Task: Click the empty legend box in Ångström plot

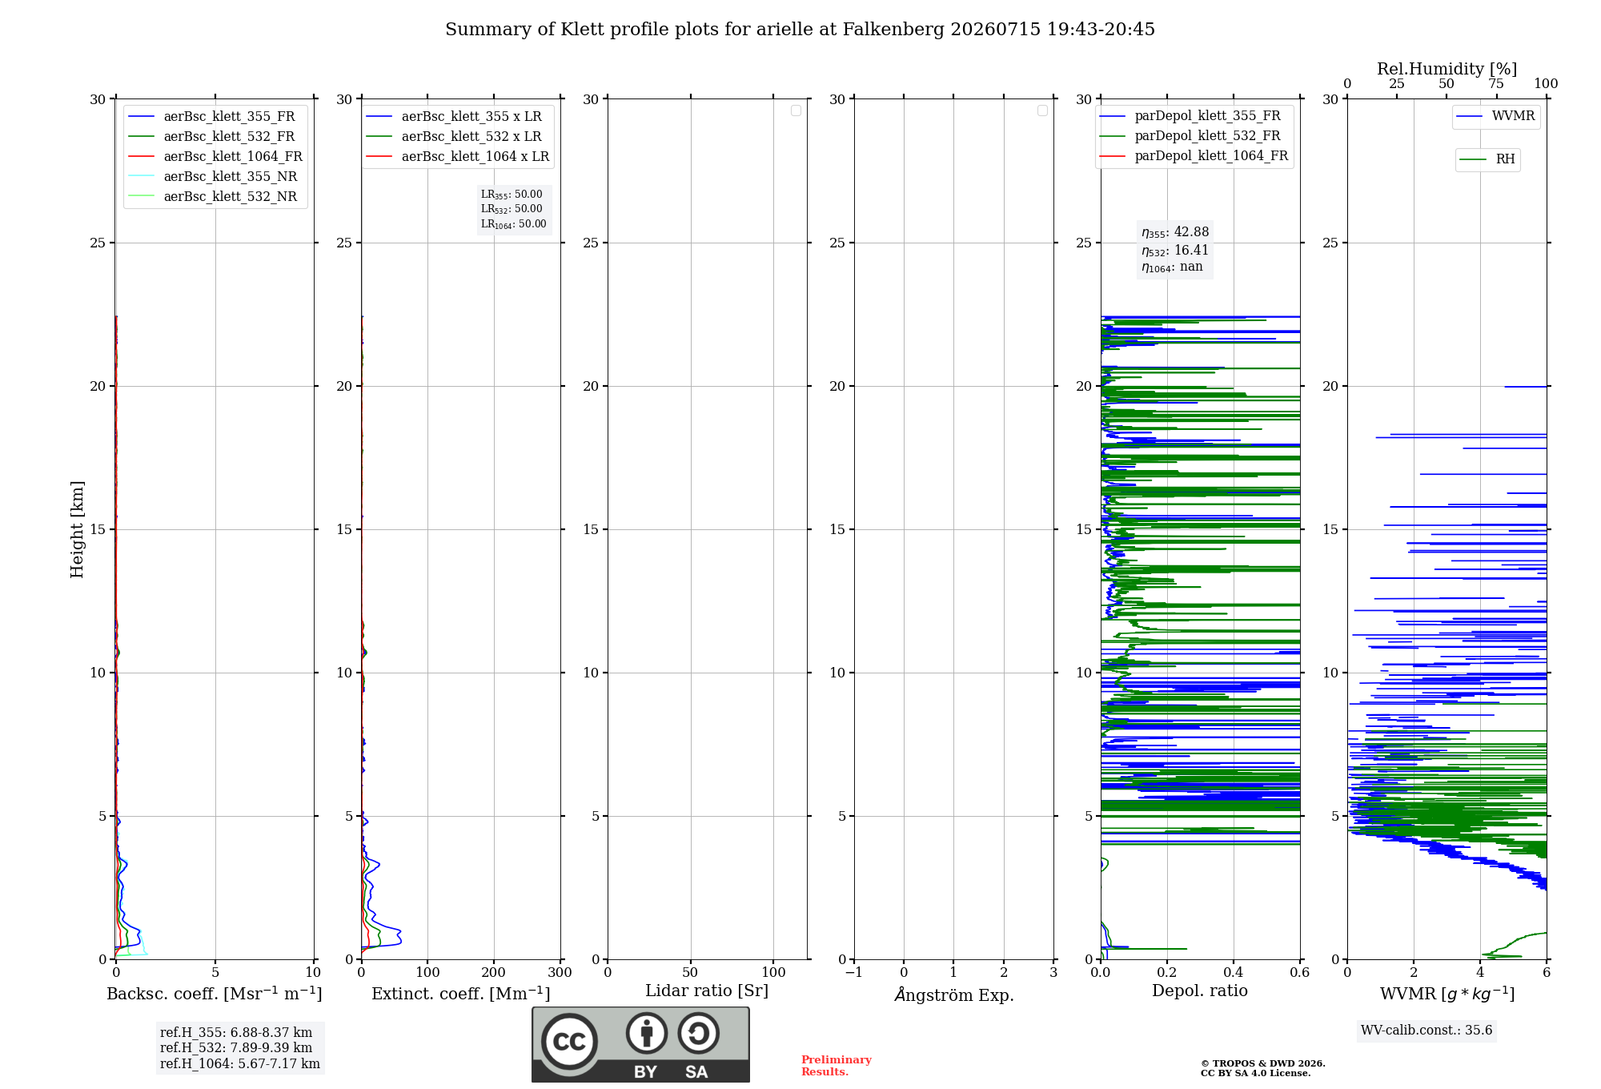Action: coord(1042,111)
